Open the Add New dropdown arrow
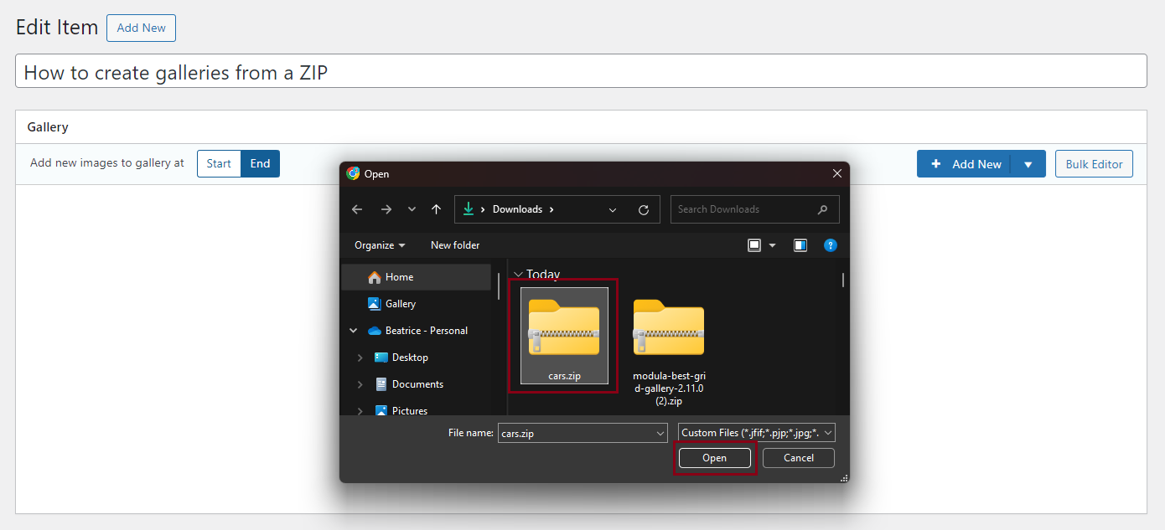Viewport: 1165px width, 530px height. pyautogui.click(x=1028, y=165)
